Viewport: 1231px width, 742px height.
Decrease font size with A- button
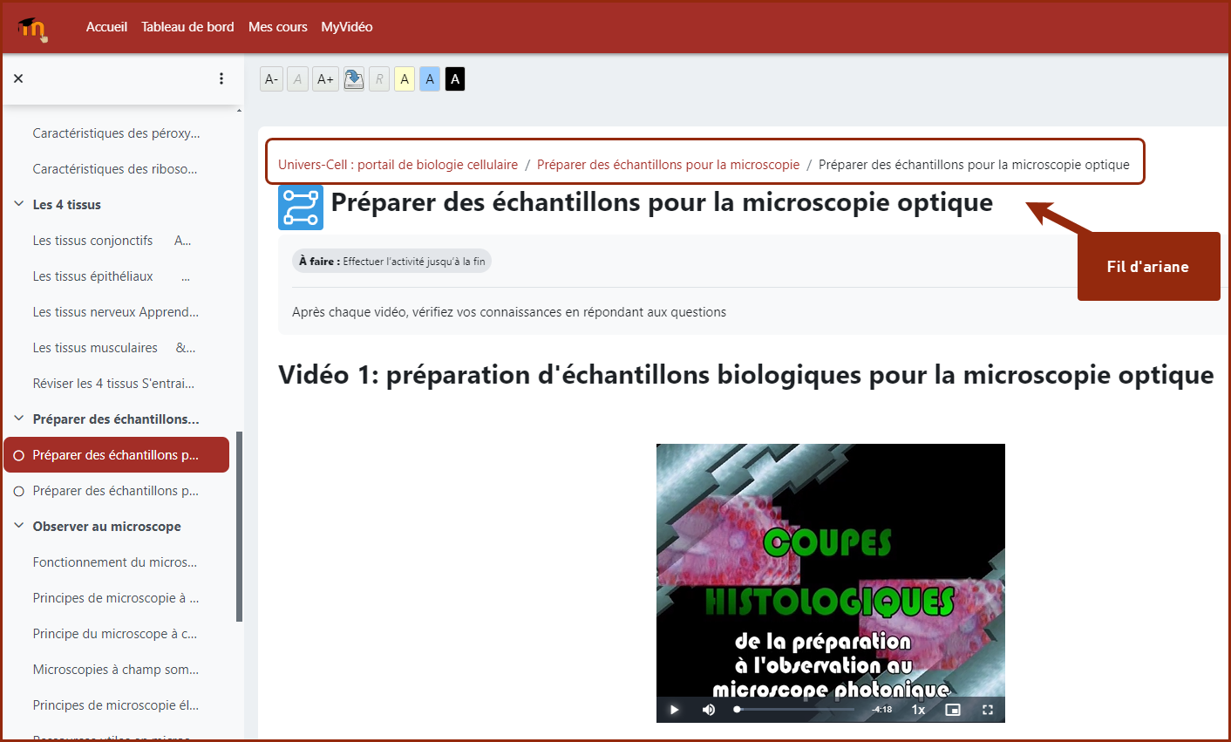pos(272,79)
